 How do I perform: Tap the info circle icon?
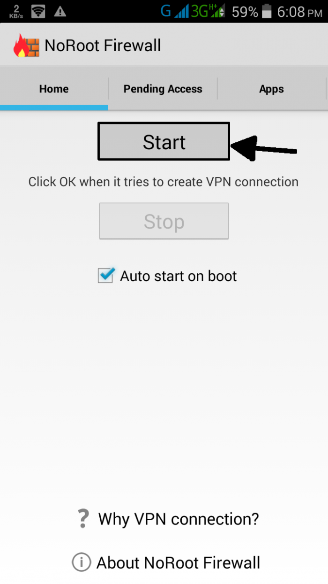[x=81, y=562]
